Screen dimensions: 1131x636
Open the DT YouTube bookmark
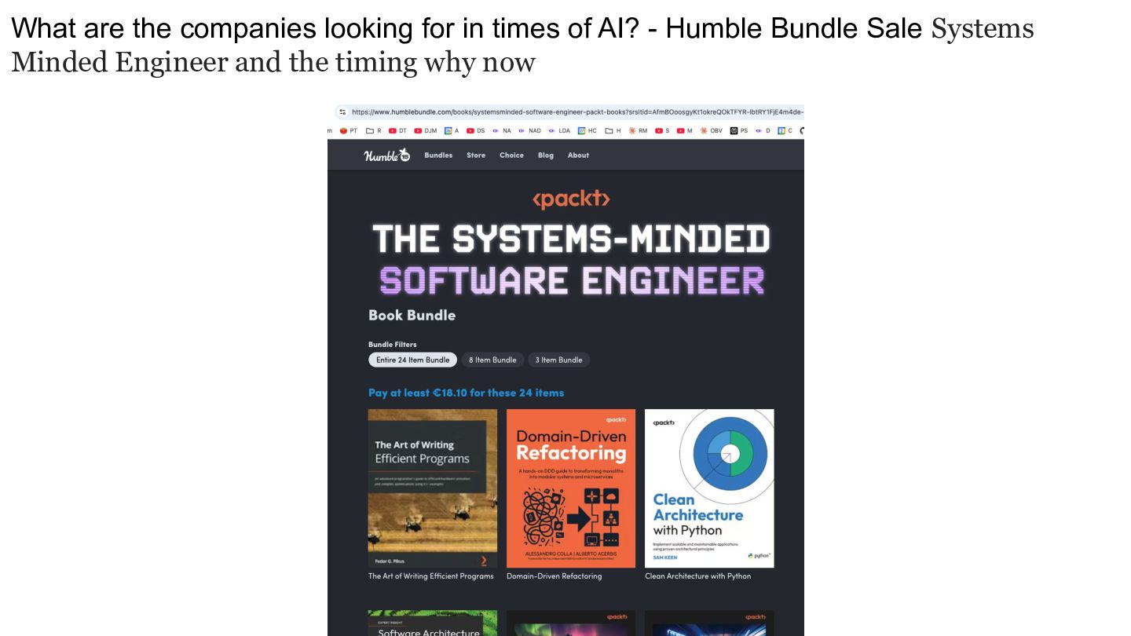(397, 131)
